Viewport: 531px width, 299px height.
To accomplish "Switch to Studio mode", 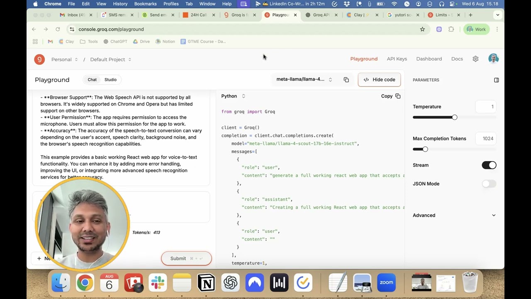I will coord(110,80).
